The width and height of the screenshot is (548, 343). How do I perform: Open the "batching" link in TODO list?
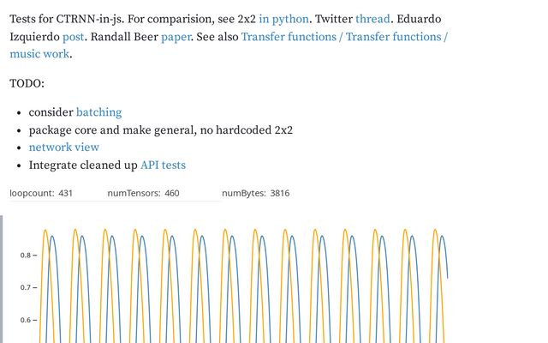coord(99,112)
